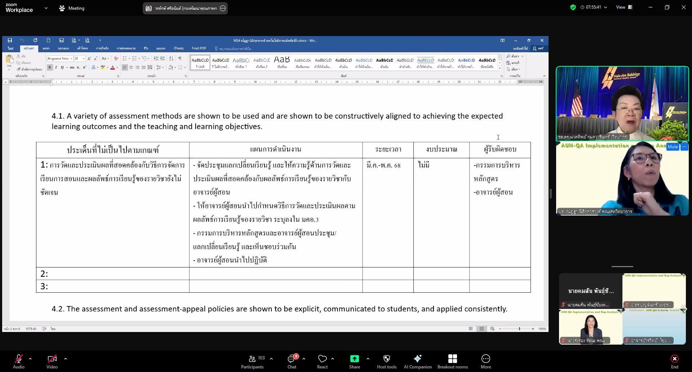Viewport: 692px width, 372px height.
Task: Expand Participants options caret
Action: 271,359
